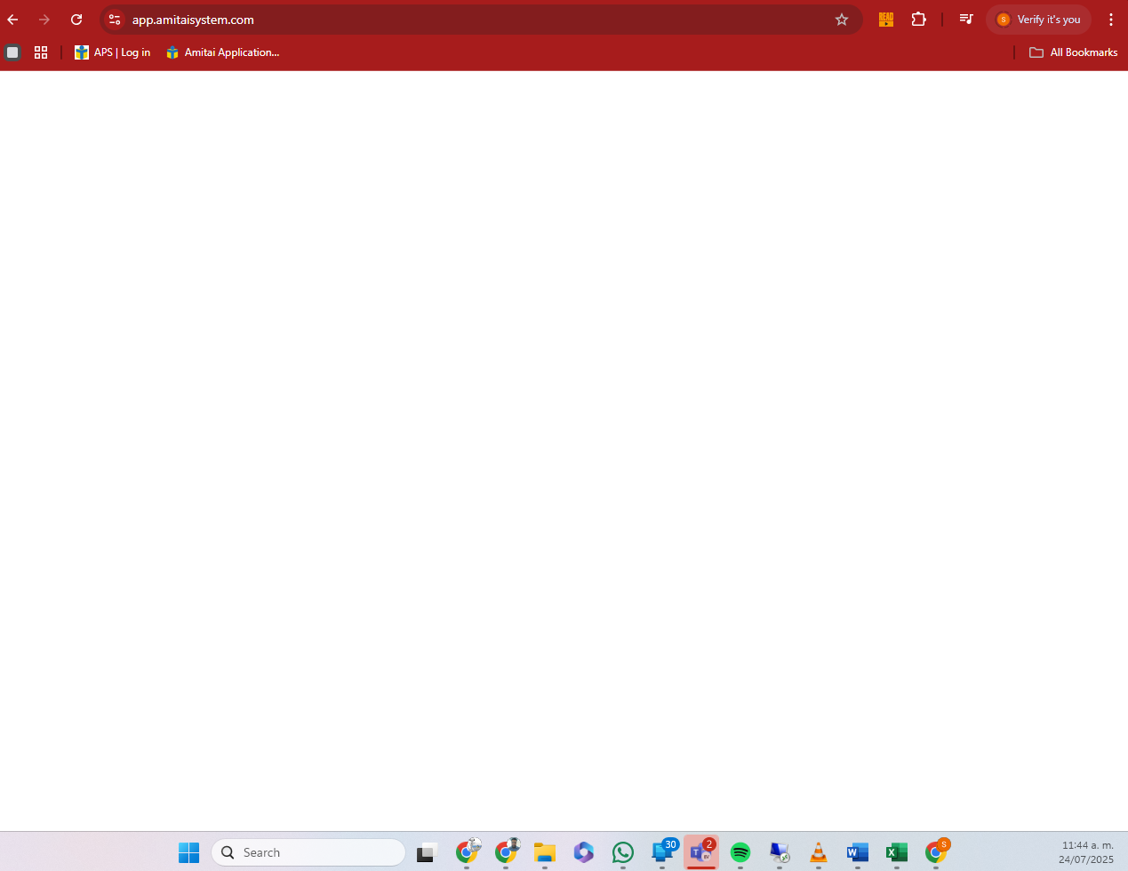Open Chrome three-dot menu

tap(1110, 20)
